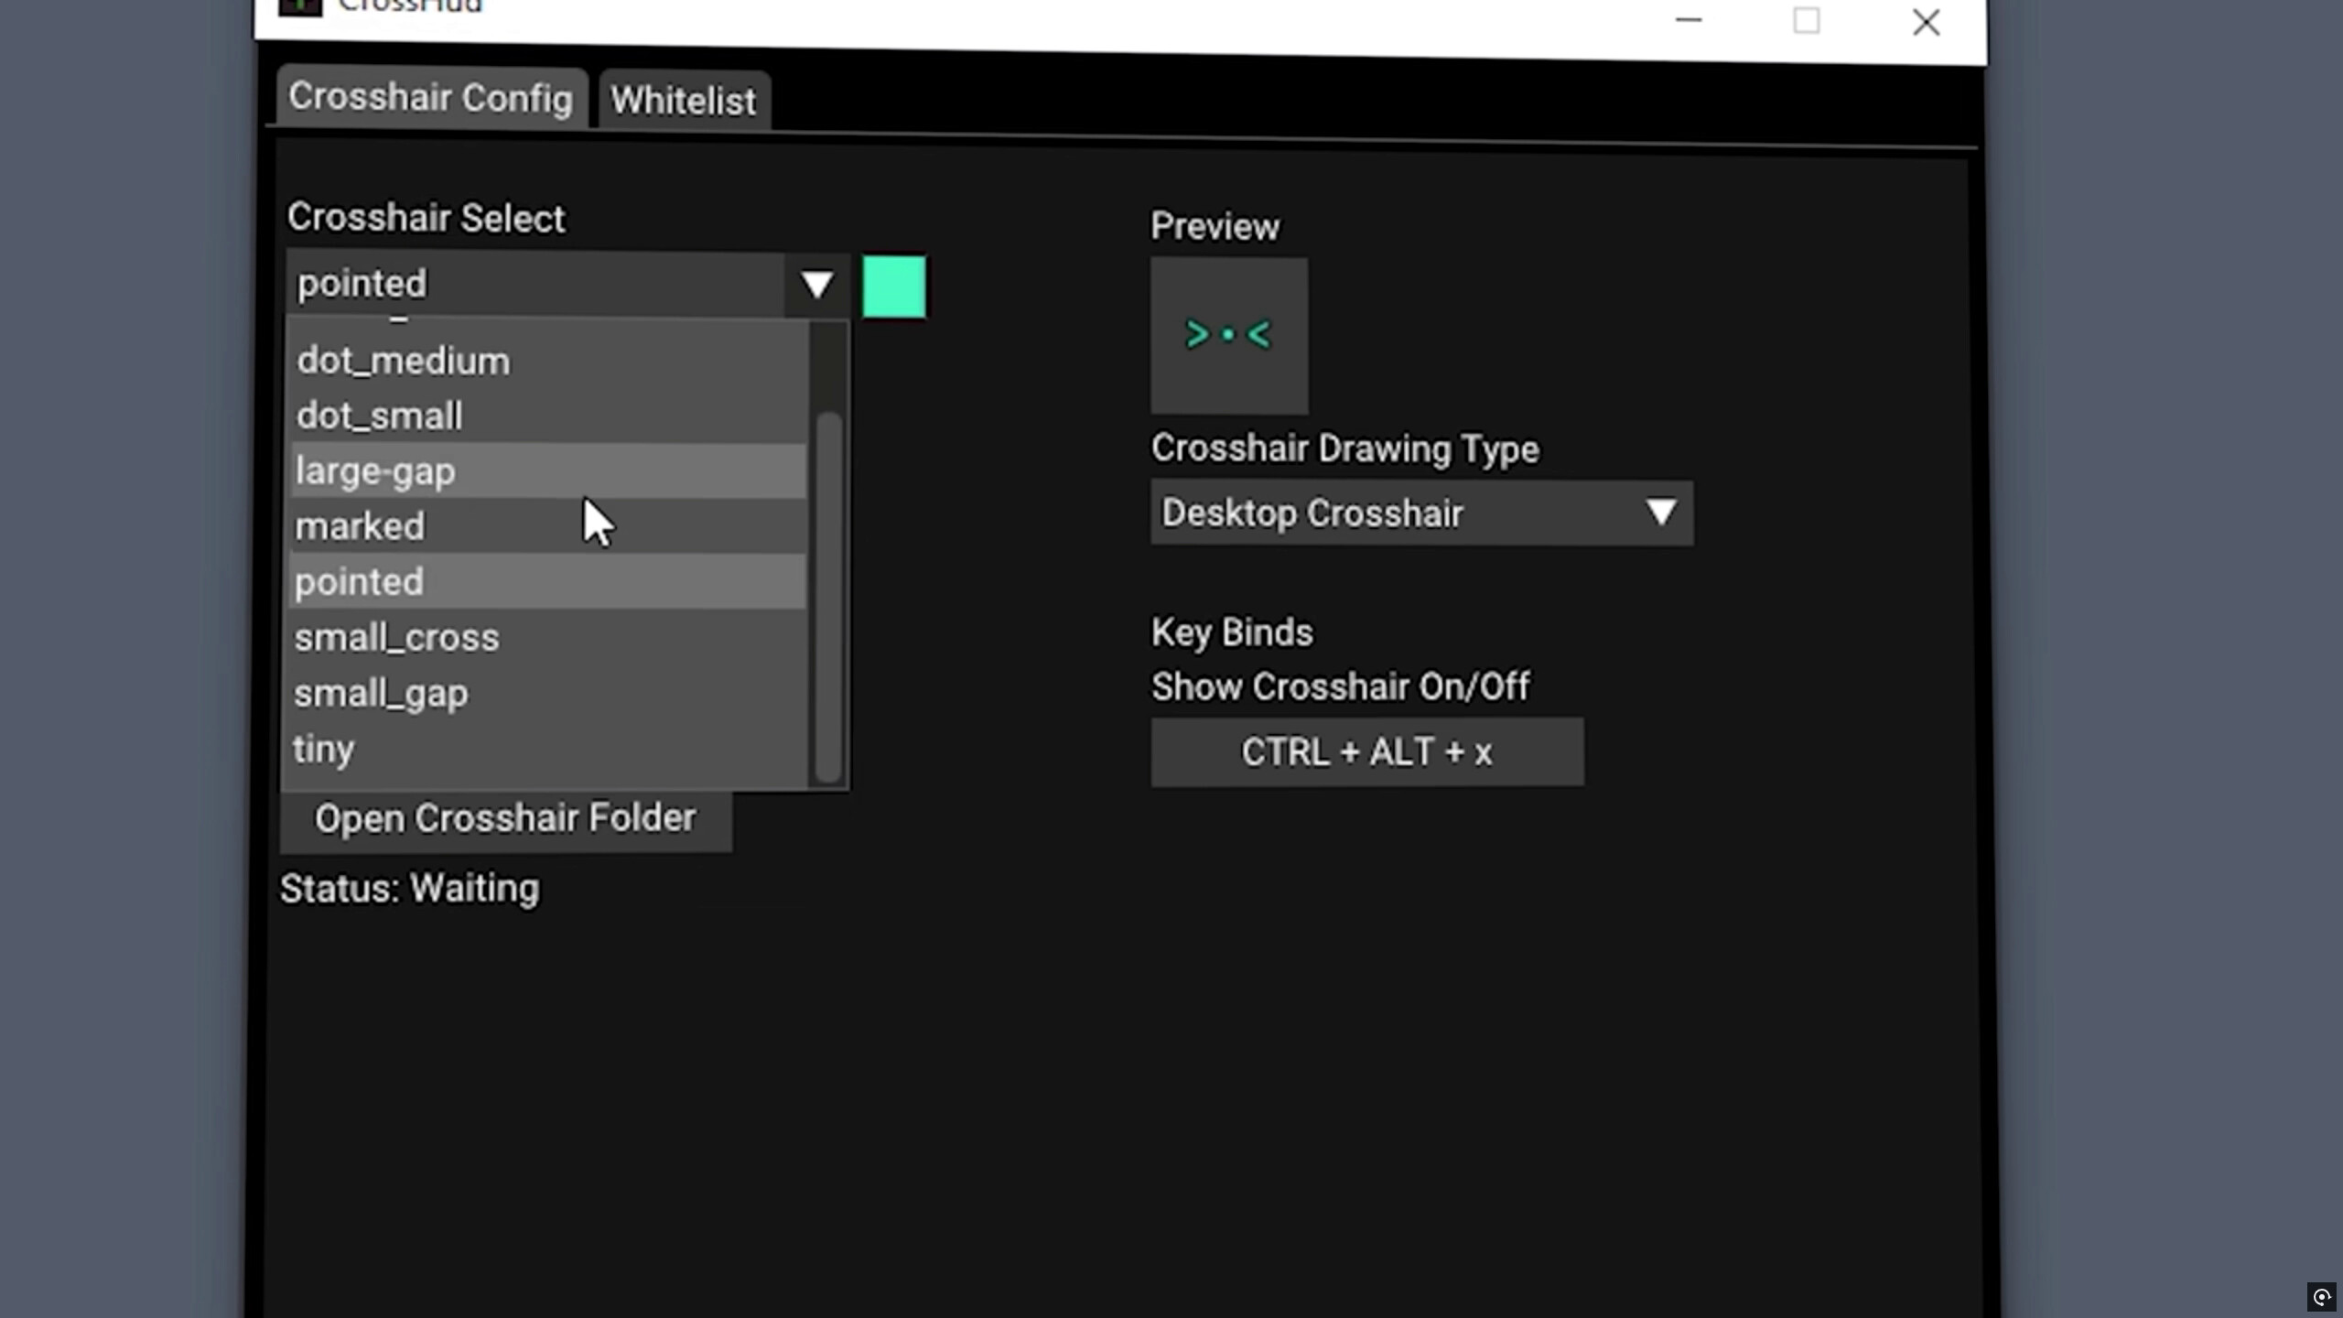Open the Desktop Crosshair options list
This screenshot has height=1318, width=2343.
(1662, 513)
